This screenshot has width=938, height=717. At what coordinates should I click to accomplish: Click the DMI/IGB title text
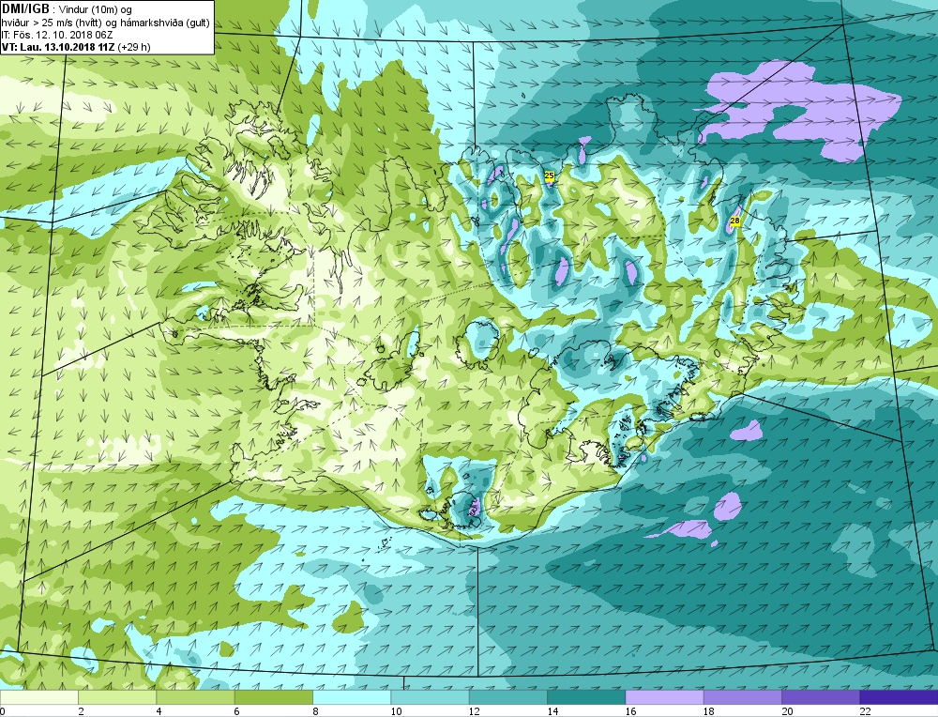pos(25,8)
